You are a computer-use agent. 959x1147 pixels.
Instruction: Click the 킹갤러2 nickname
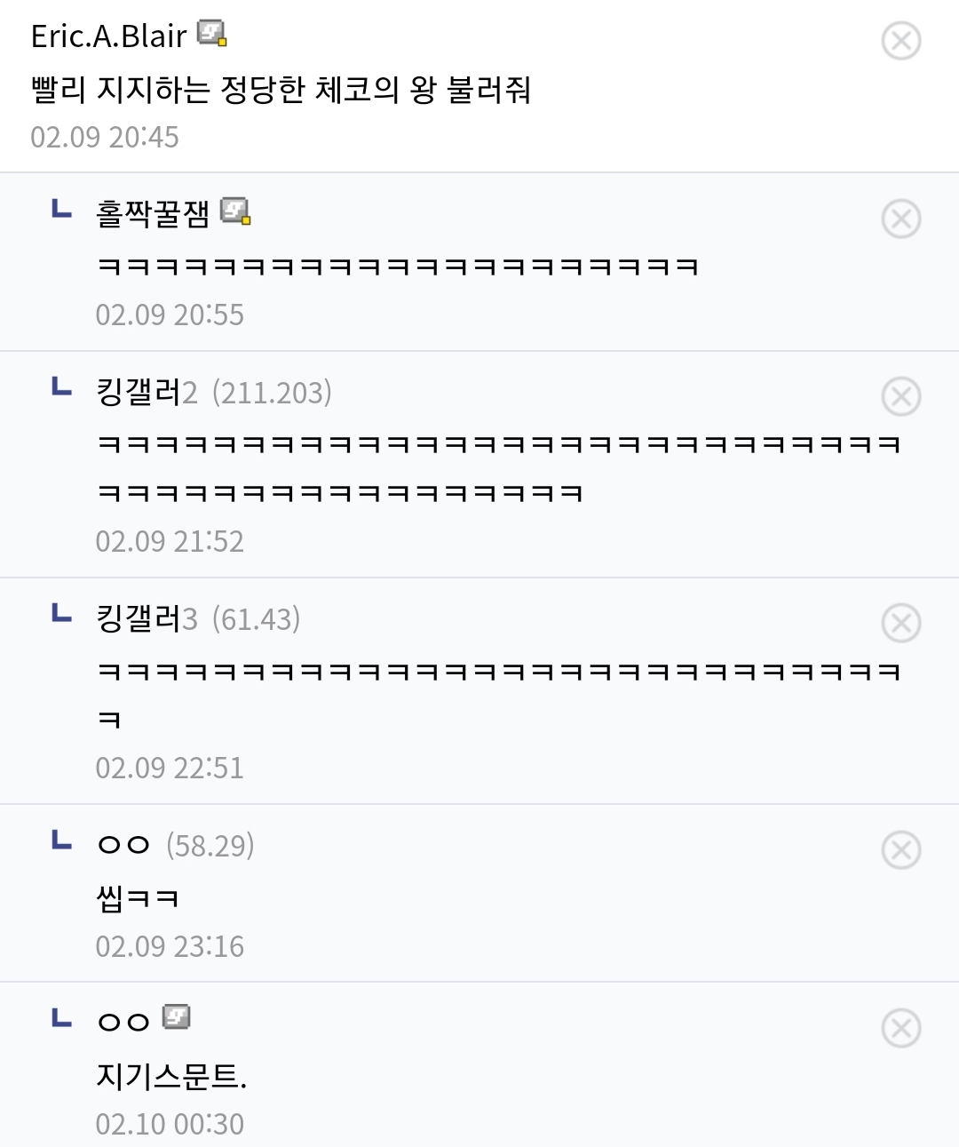pos(147,393)
